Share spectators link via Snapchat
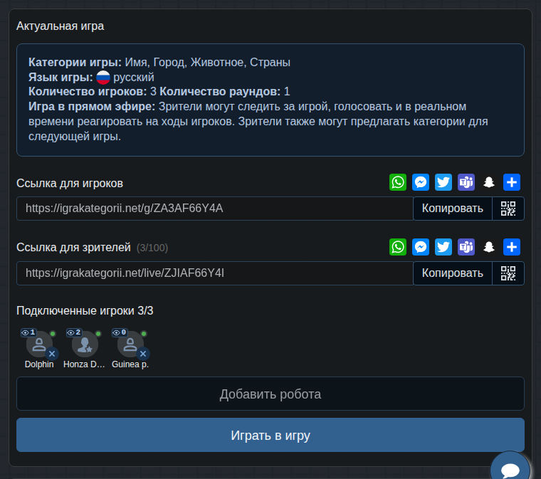Viewport: 541px width, 479px height. 489,247
